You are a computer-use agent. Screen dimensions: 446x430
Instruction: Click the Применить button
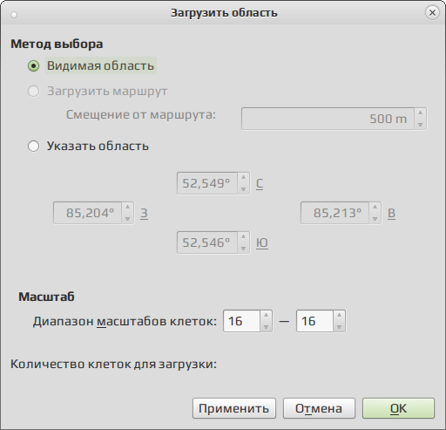pos(234,408)
